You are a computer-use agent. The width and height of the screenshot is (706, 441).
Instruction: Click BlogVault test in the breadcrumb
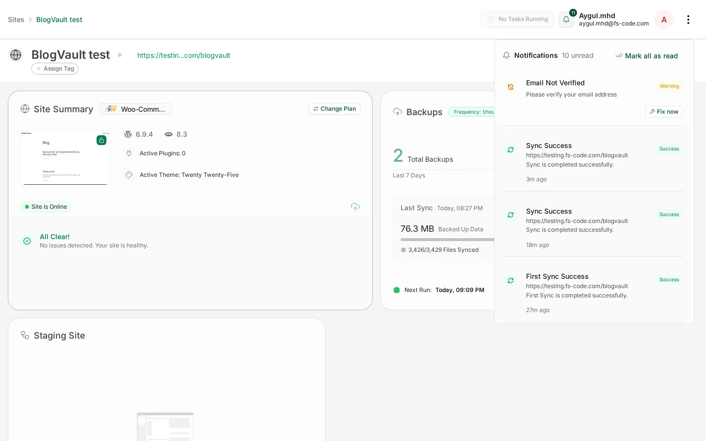59,20
